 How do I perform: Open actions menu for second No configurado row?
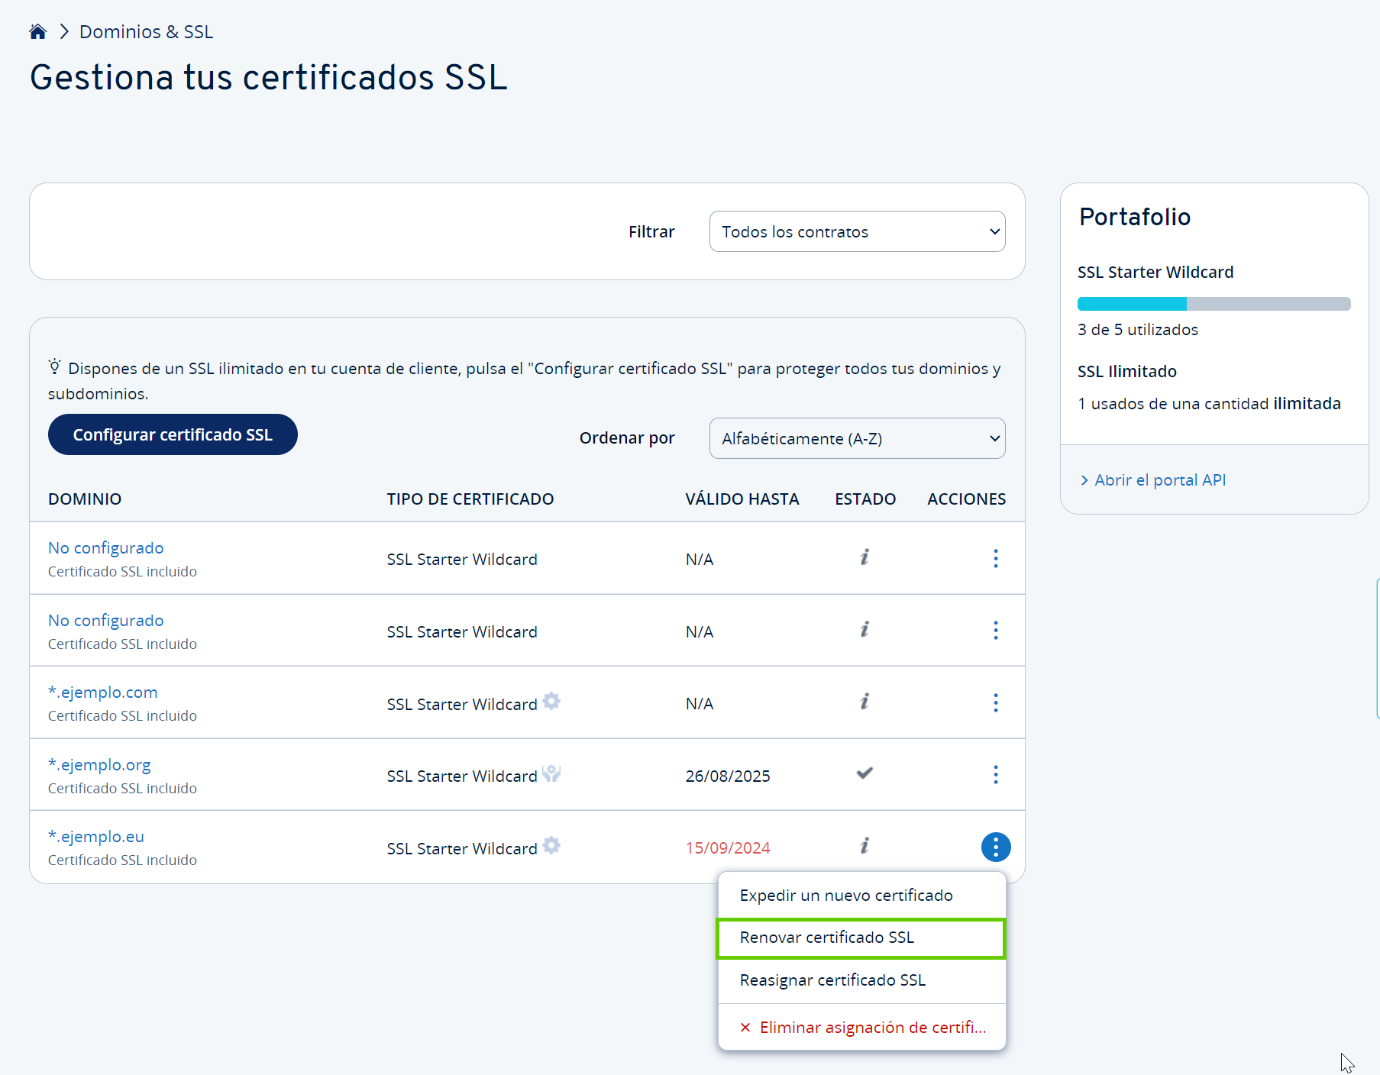(x=996, y=631)
